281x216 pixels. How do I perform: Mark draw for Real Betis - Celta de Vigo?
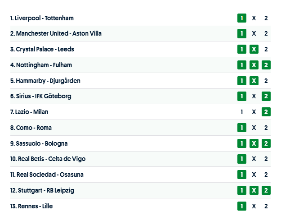(x=254, y=159)
